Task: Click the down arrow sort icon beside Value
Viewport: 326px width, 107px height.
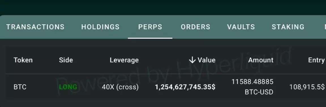Action: pyautogui.click(x=192, y=60)
